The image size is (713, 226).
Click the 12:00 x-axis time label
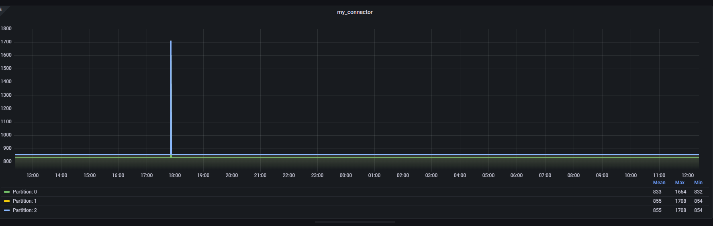pyautogui.click(x=688, y=175)
